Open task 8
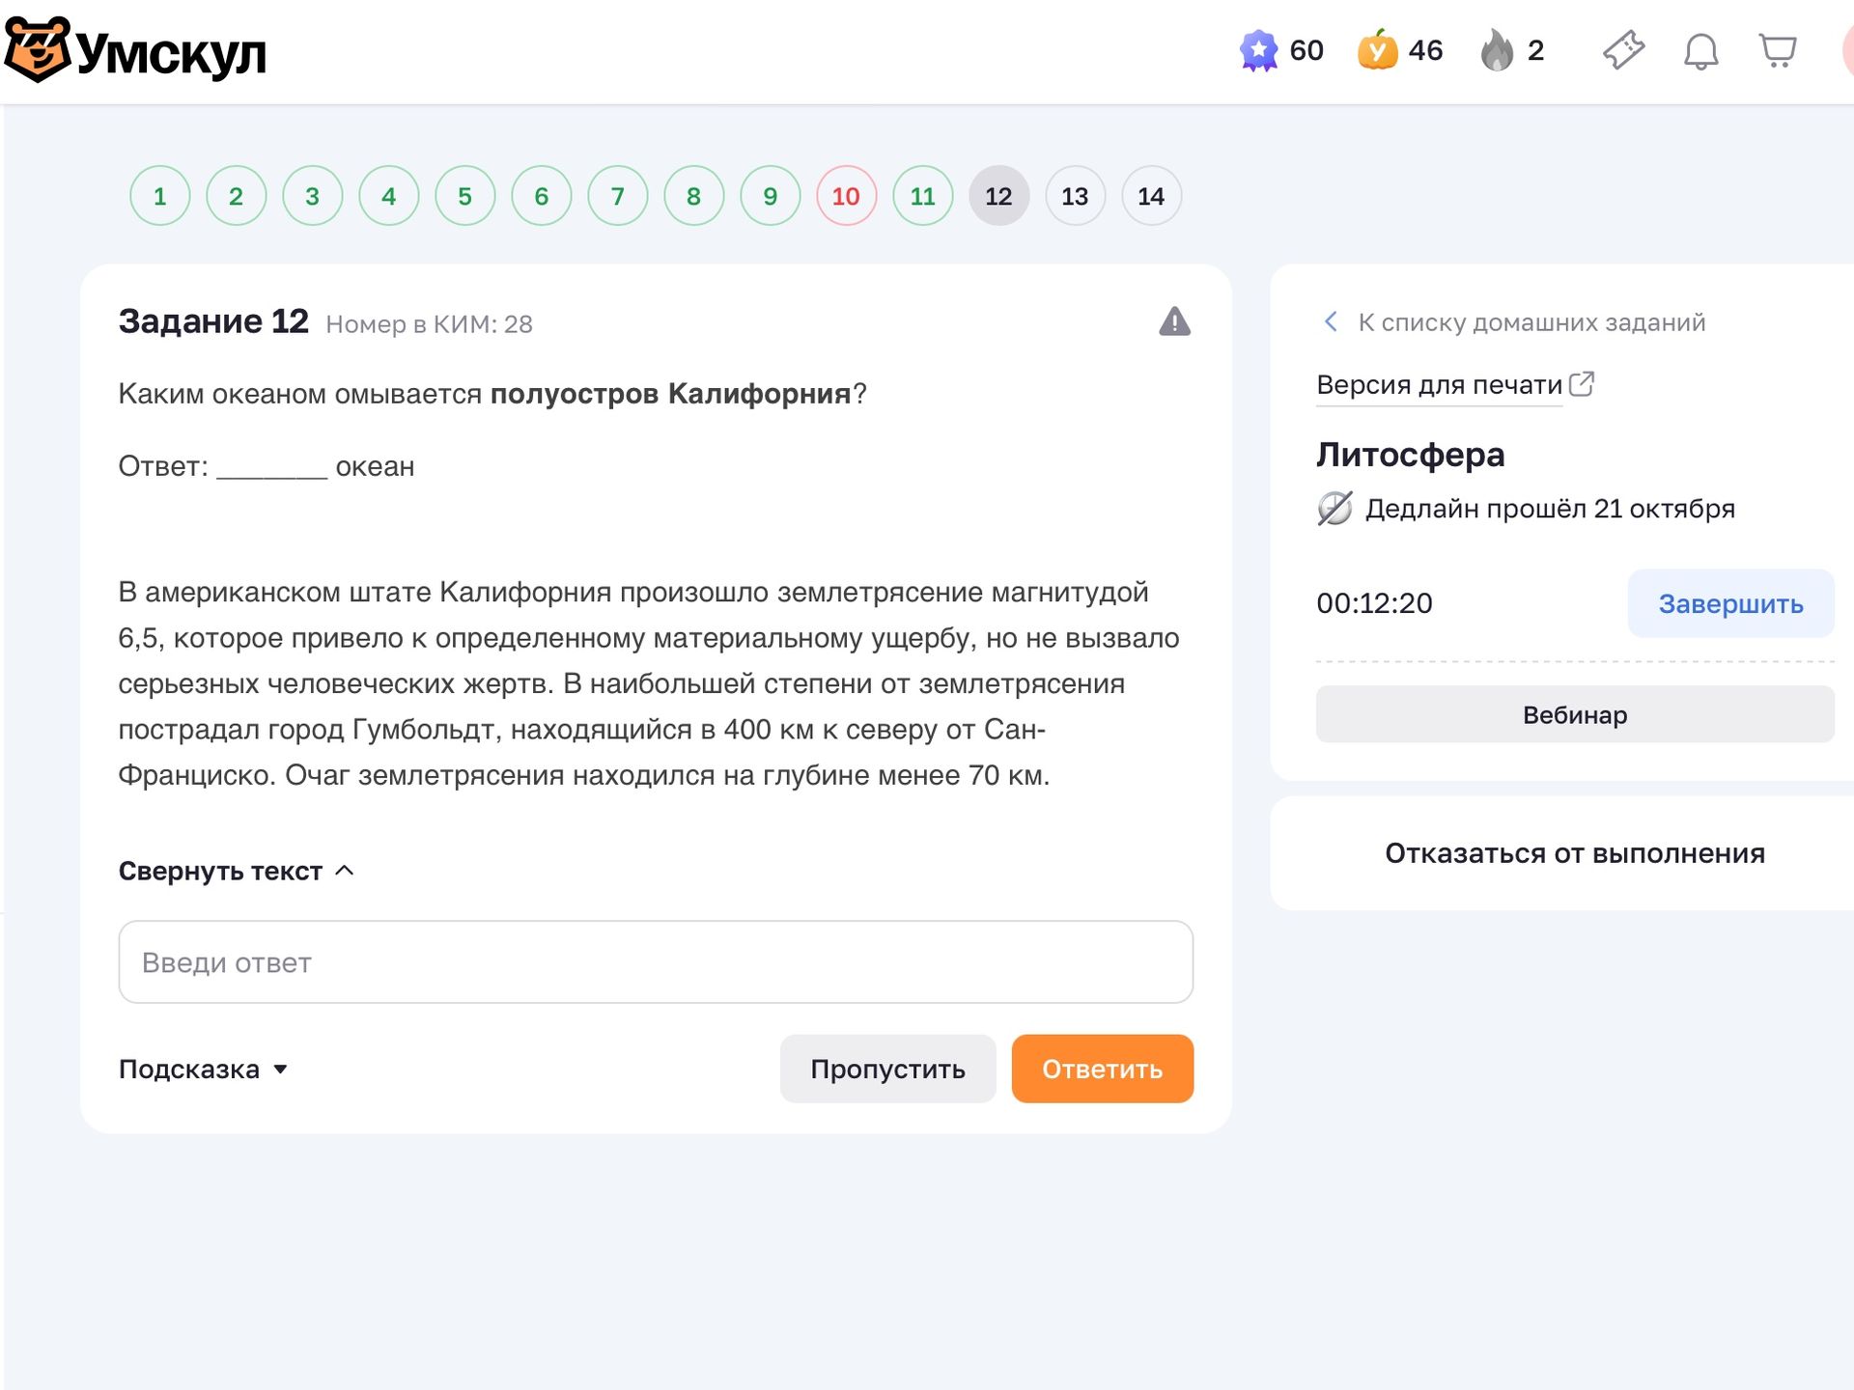Viewport: 1854px width, 1390px height. (694, 196)
